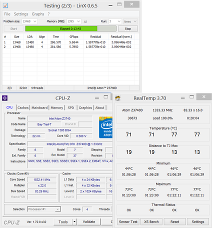Click the Reset button in RealTemp
This screenshot has height=228, width=212.
click(174, 222)
